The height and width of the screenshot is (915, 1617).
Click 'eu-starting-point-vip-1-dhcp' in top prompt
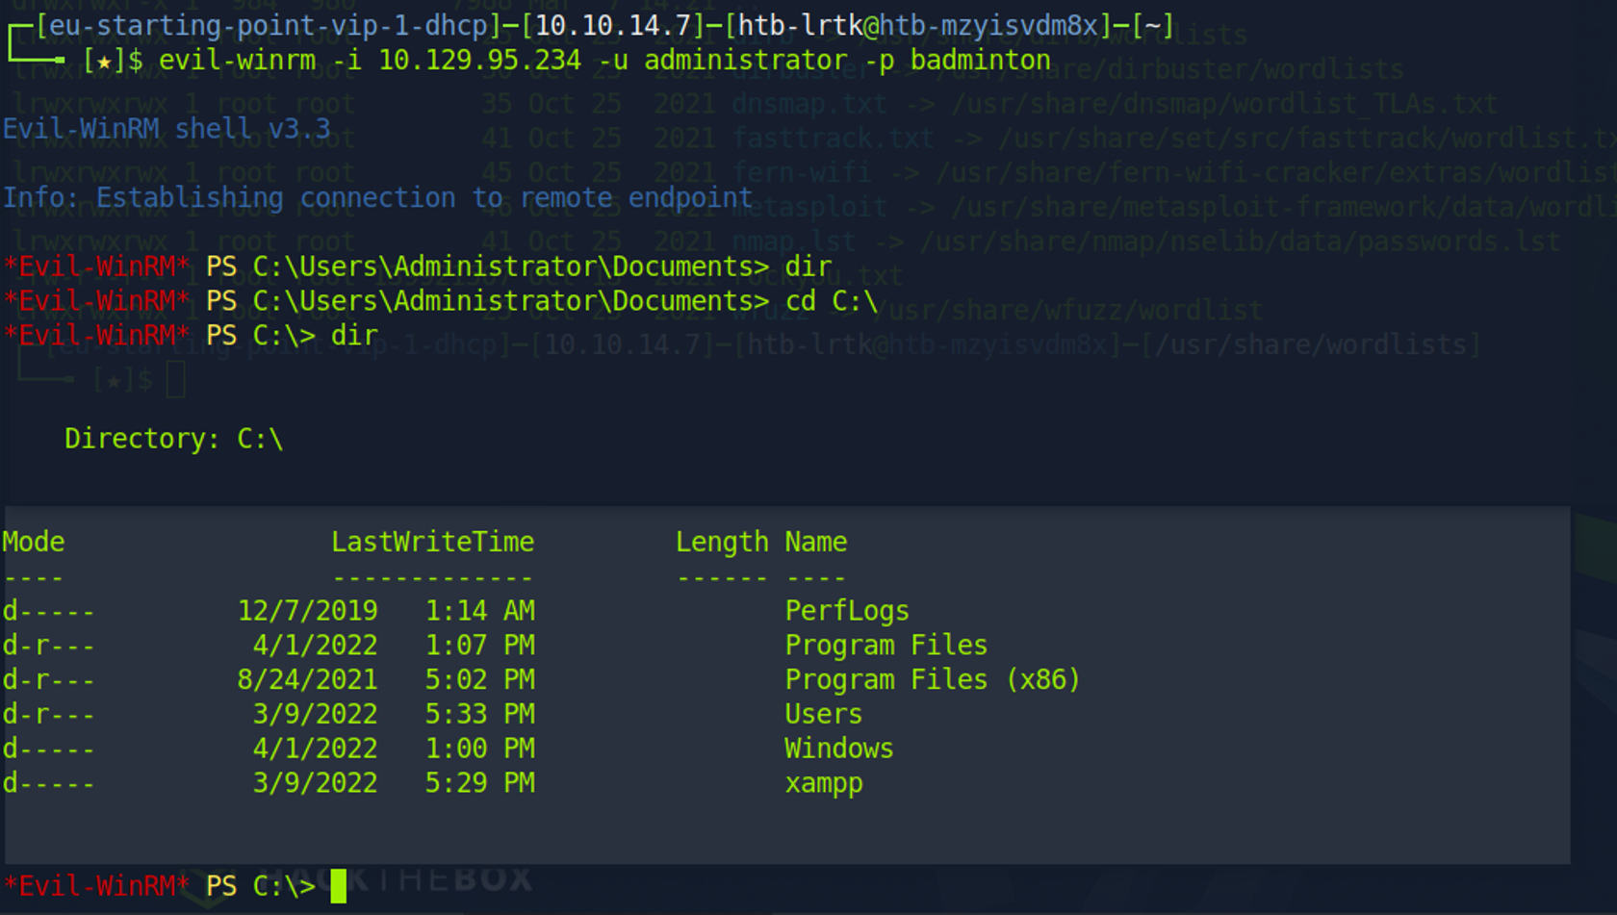point(268,26)
